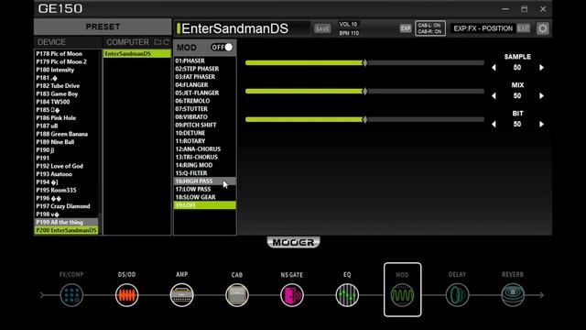Select 14:RING MOD effect
Viewport: 586px width, 330px height.
(205, 165)
